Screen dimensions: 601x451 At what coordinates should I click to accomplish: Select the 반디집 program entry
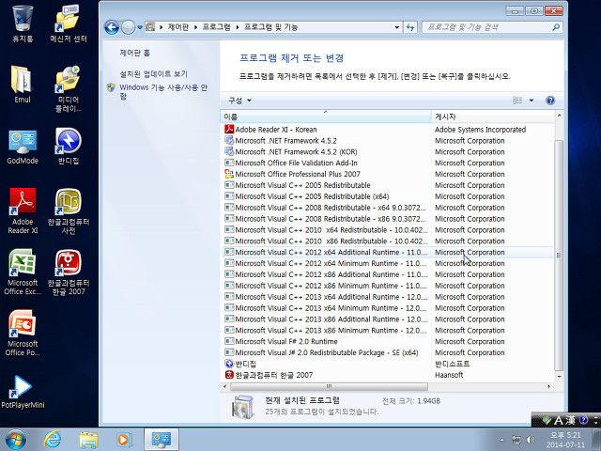387,364
